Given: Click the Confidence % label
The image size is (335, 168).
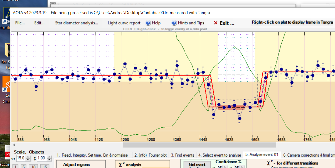Looking at the screenshot, I should point(228,162).
